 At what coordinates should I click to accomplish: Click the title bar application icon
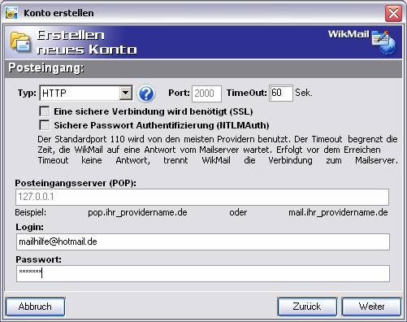[x=11, y=13]
